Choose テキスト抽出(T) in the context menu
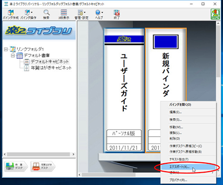223x185 pixels. point(188,159)
